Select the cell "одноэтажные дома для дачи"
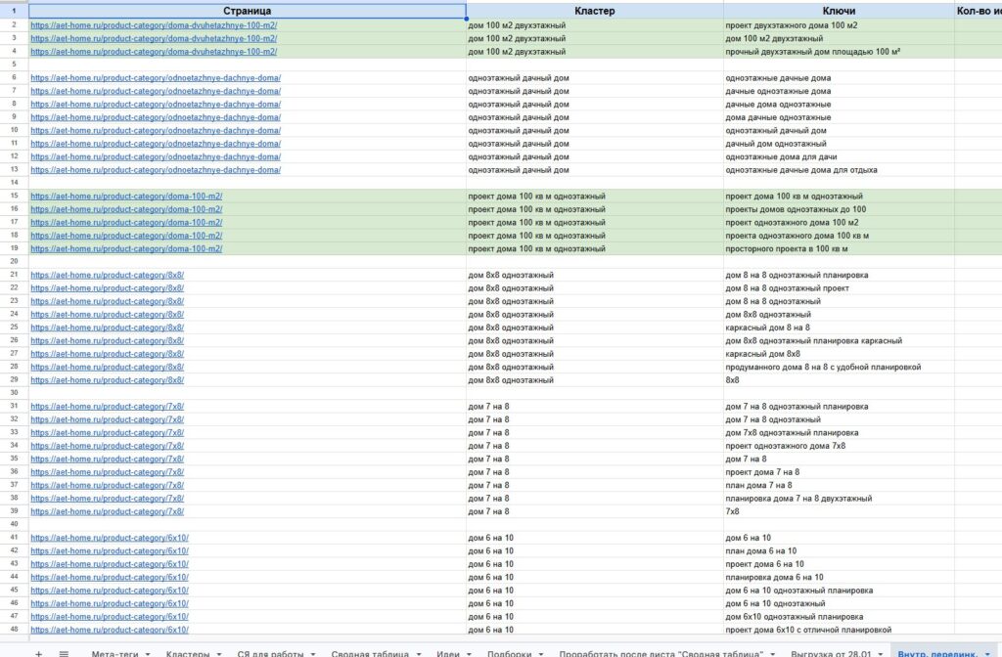1002x657 pixels. click(839, 156)
